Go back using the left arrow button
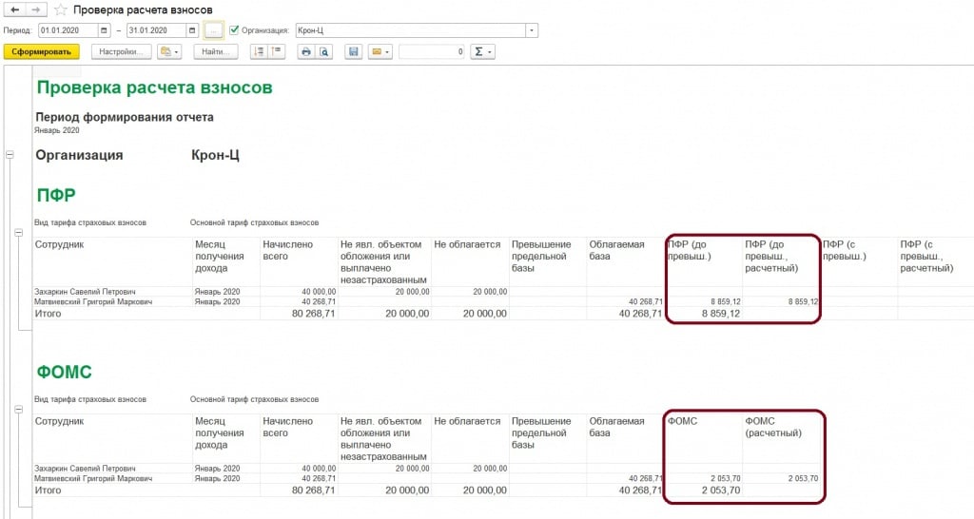974x519 pixels. 14,10
